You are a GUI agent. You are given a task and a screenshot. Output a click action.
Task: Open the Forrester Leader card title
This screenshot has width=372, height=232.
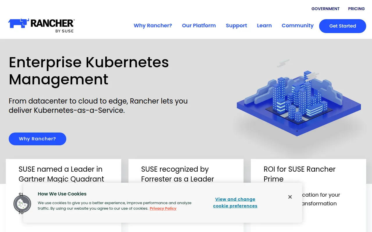(x=178, y=174)
